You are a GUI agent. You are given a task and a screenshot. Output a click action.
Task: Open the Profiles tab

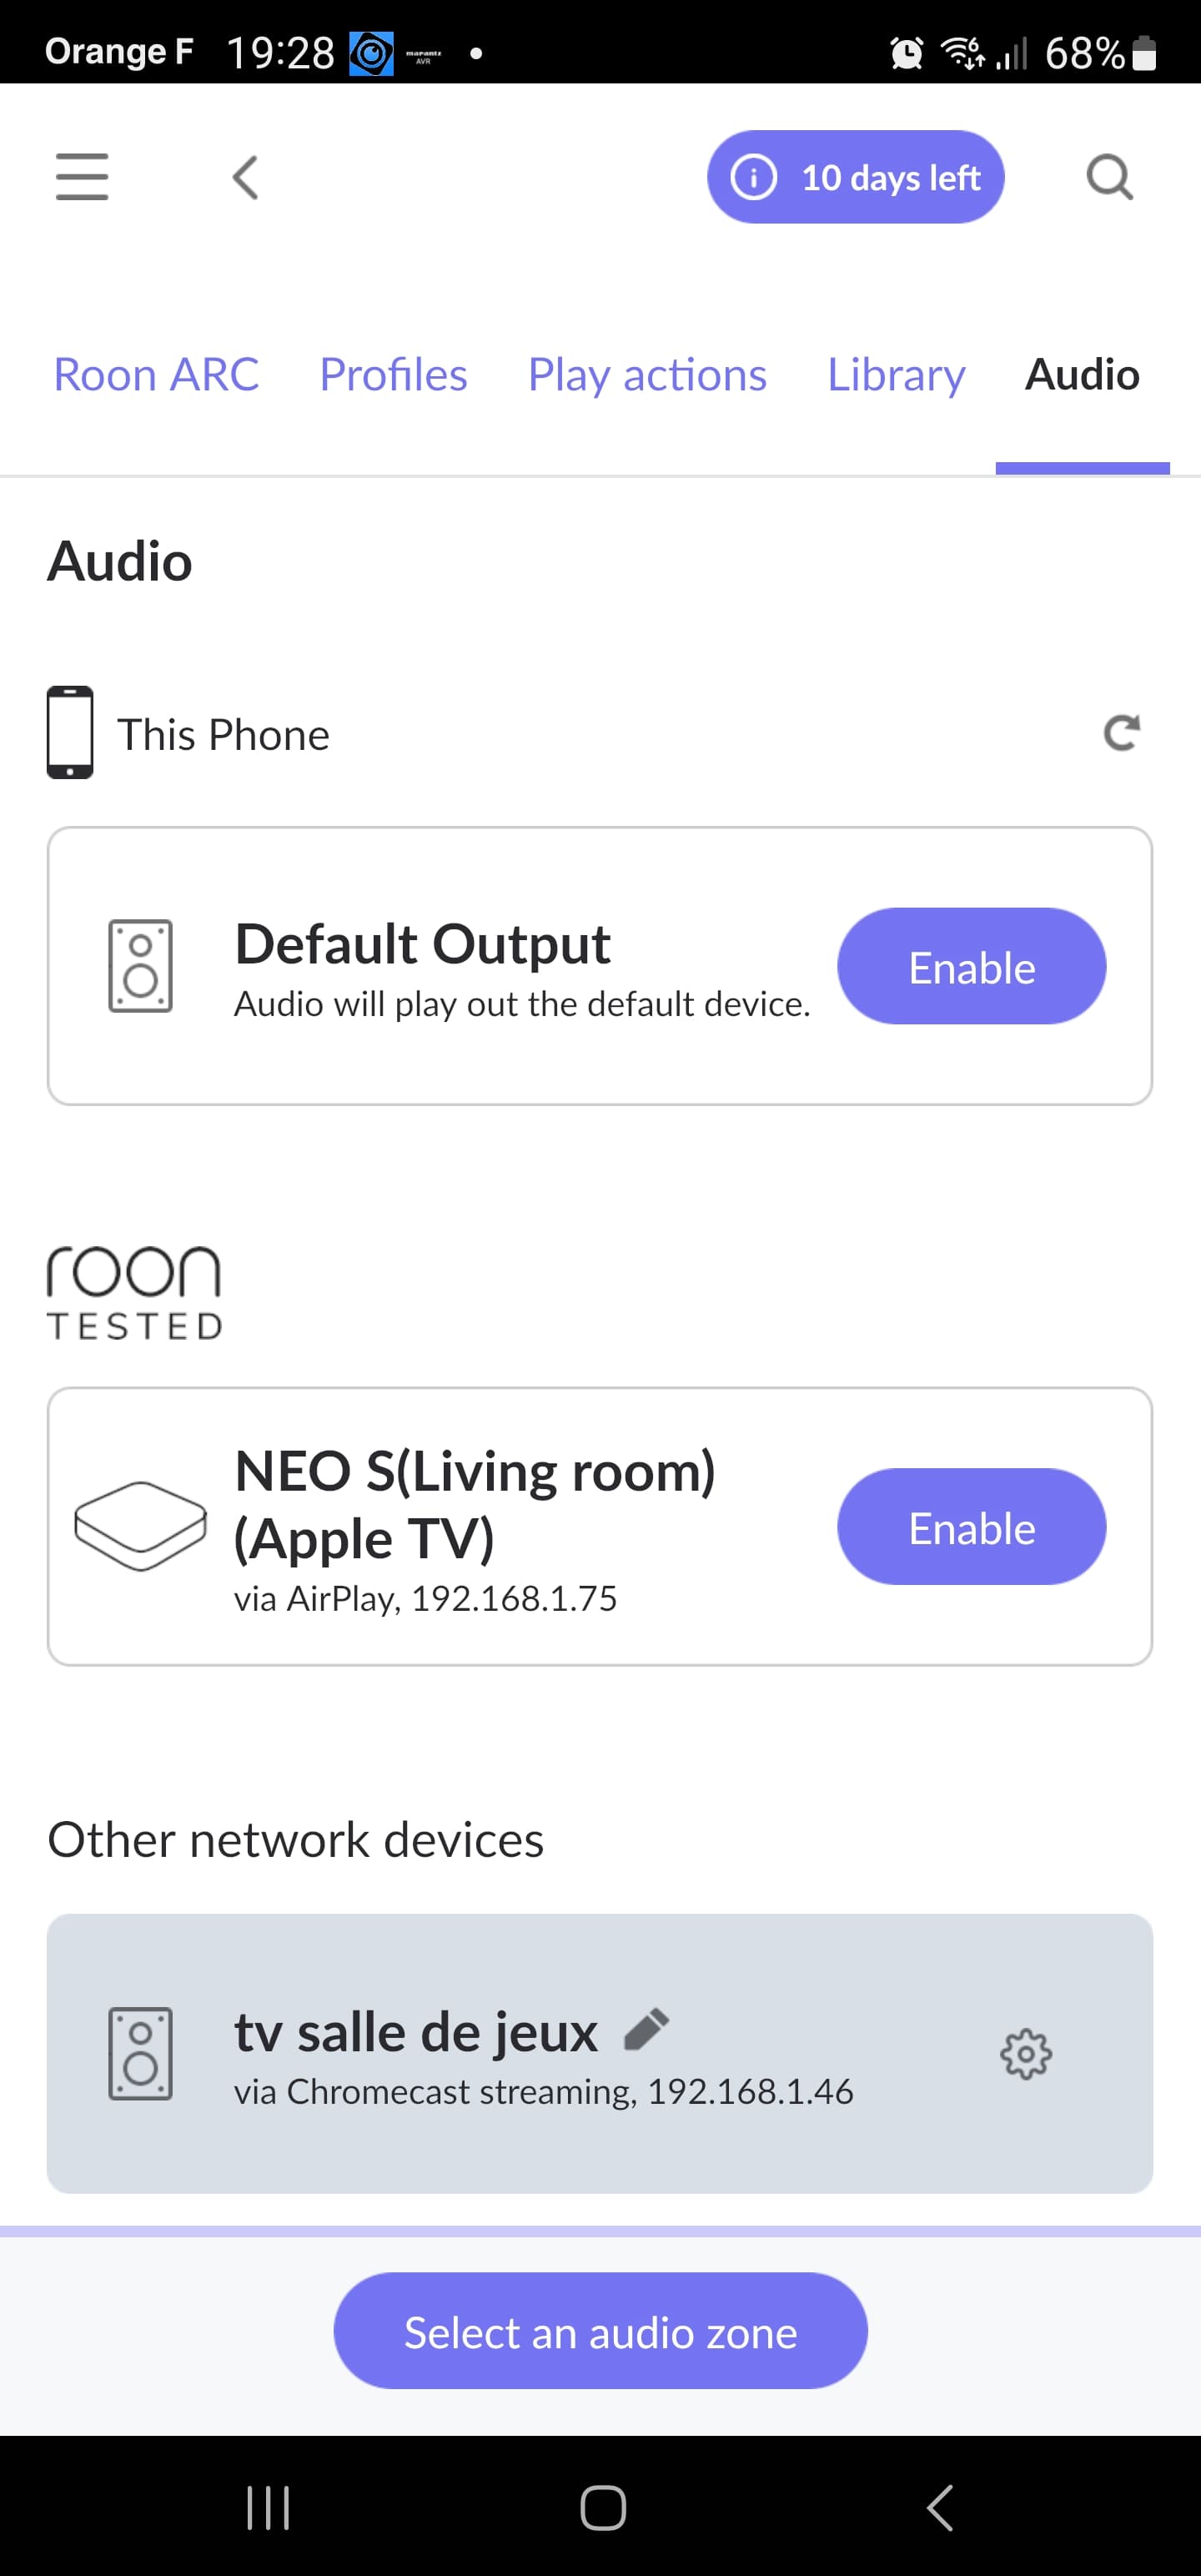click(x=393, y=375)
